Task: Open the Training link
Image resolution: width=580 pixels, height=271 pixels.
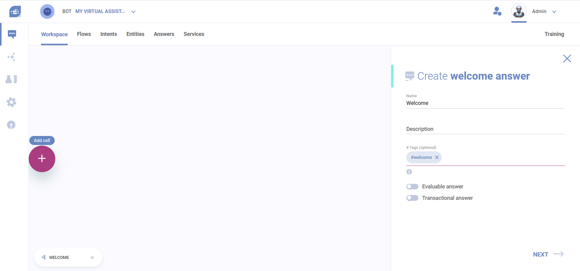Action: [x=554, y=34]
